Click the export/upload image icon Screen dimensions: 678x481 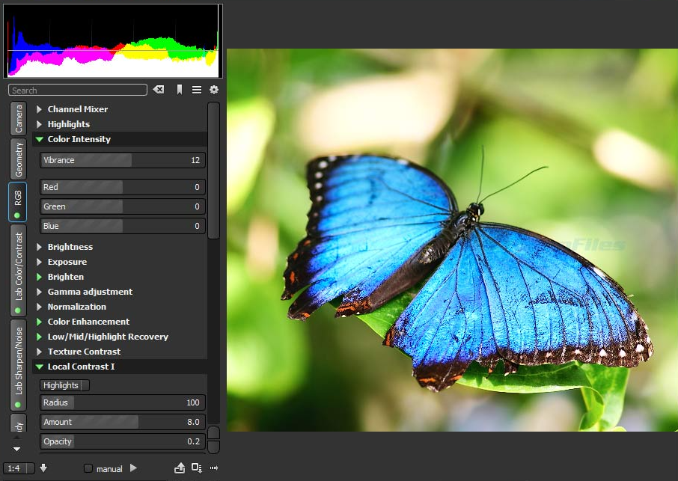click(180, 468)
